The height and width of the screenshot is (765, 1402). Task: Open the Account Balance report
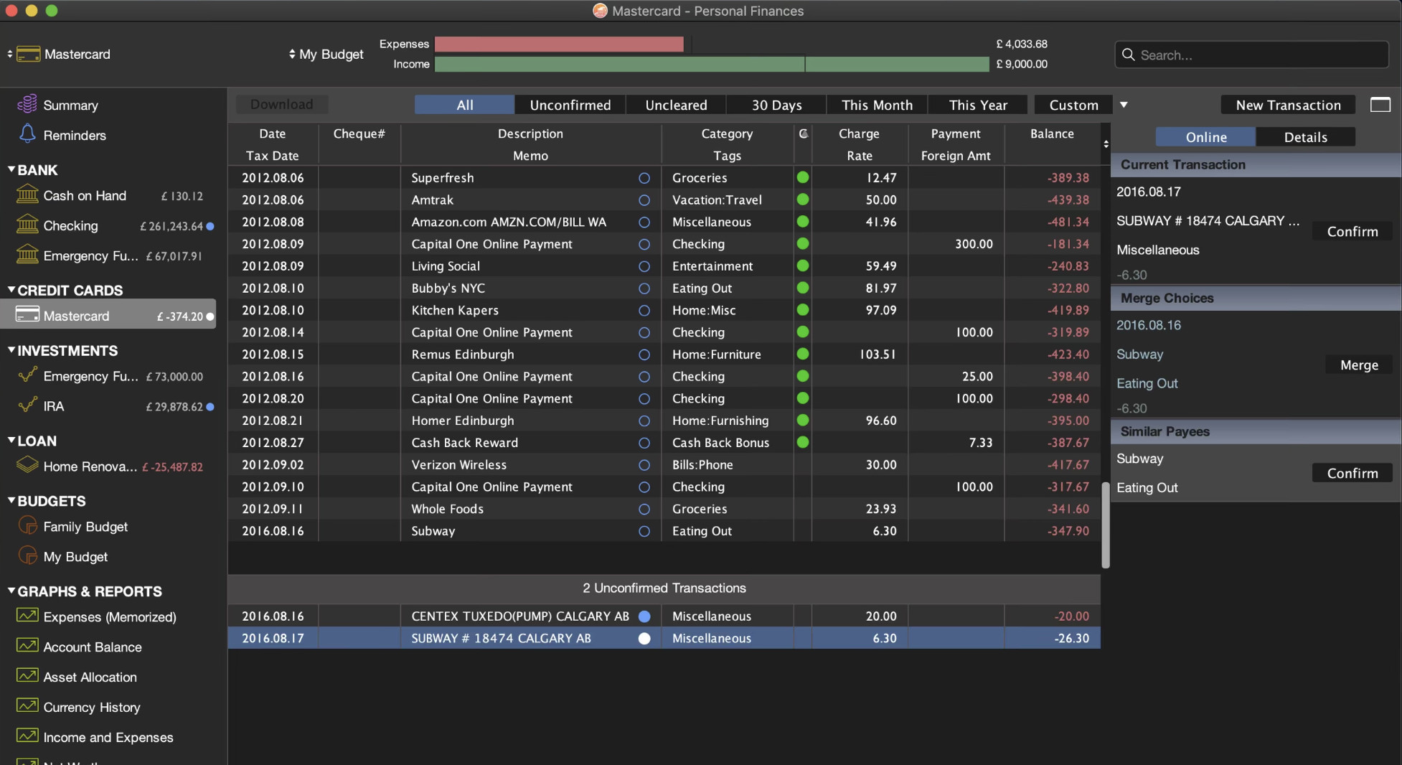[92, 647]
